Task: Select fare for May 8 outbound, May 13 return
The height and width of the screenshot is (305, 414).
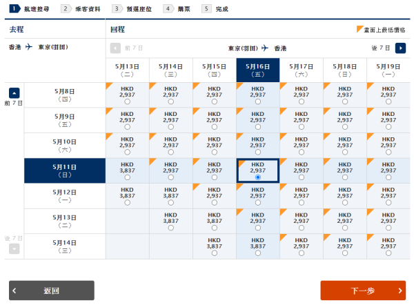Action: tap(127, 101)
